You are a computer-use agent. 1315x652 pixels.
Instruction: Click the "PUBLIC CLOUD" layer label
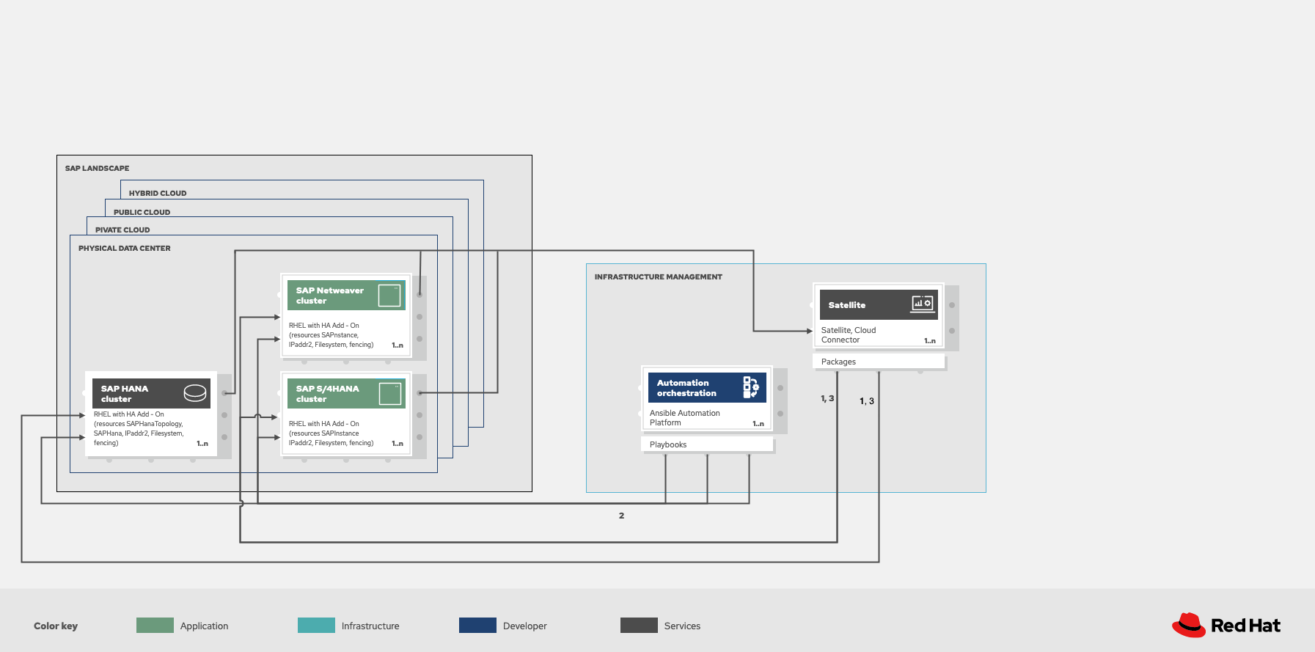pos(142,213)
